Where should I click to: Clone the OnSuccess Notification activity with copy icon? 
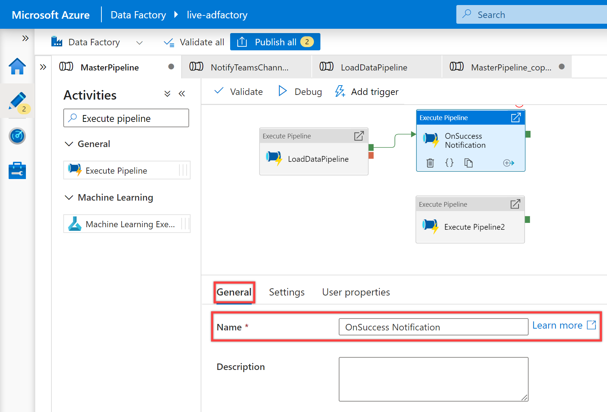(x=468, y=163)
